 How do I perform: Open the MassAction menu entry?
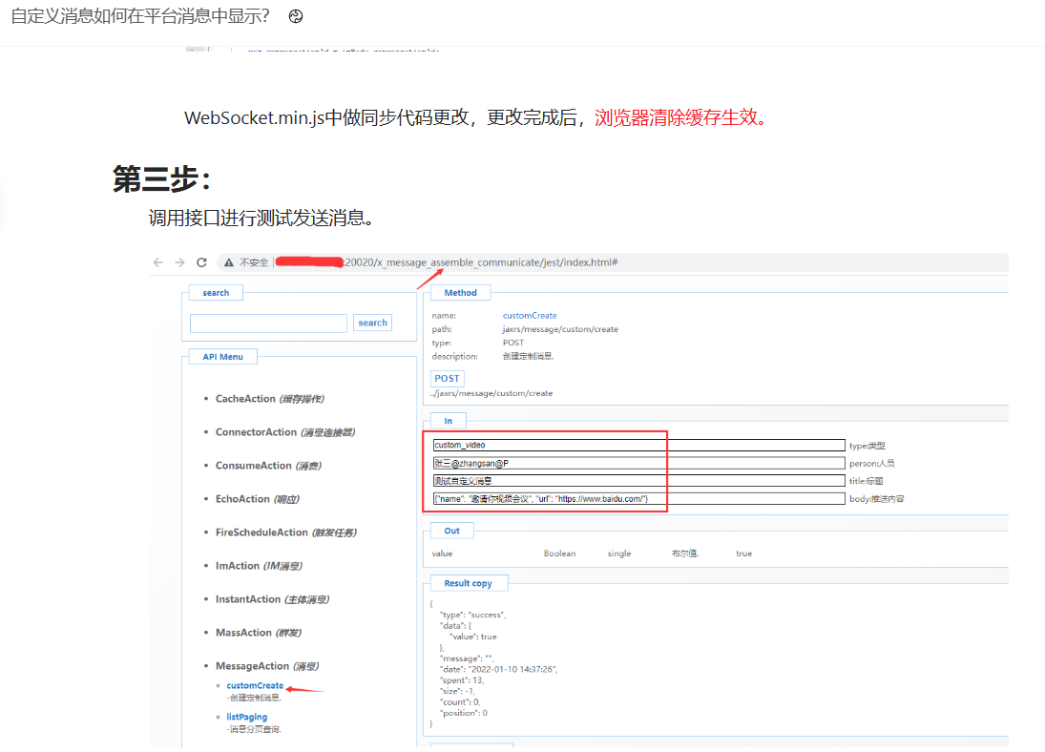tap(258, 632)
